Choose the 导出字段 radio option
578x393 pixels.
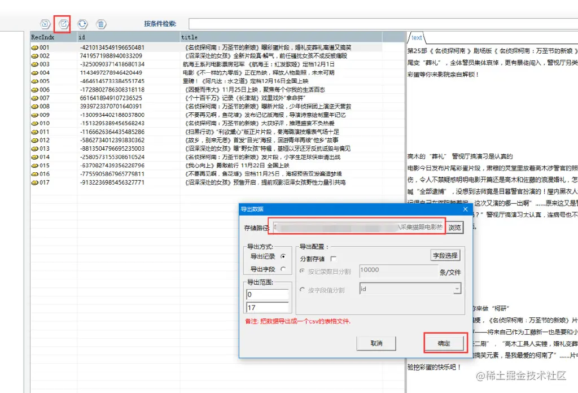[283, 269]
